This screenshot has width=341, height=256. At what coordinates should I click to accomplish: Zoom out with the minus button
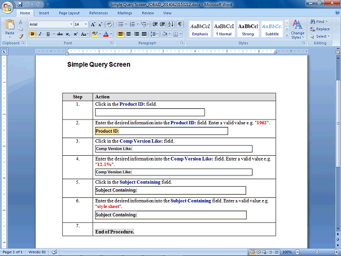tap(297, 252)
